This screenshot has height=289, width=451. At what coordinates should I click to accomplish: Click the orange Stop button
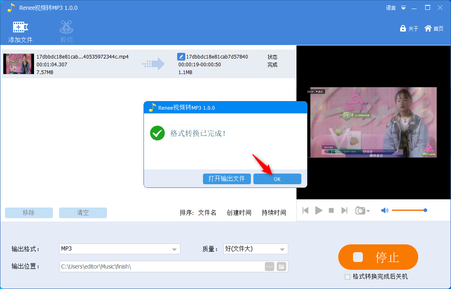tap(378, 257)
